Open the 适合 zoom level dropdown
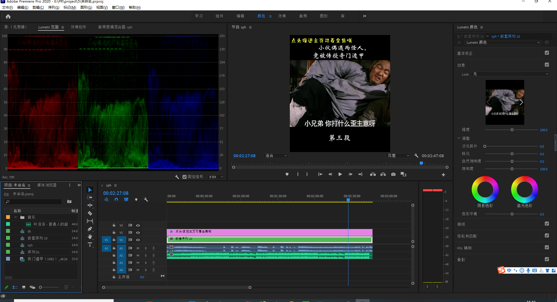 coord(276,156)
